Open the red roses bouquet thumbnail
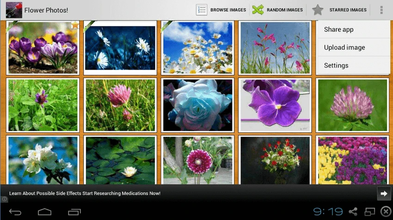This screenshot has width=393, height=220. point(275,160)
